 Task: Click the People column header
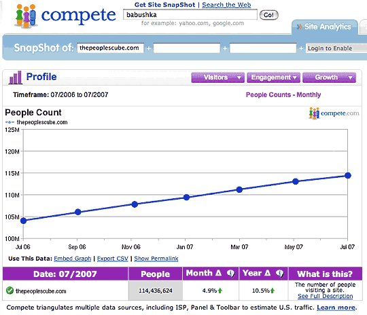155,274
